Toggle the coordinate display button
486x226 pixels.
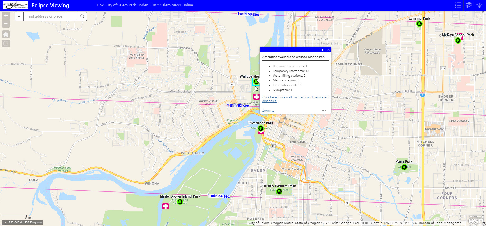point(4,223)
